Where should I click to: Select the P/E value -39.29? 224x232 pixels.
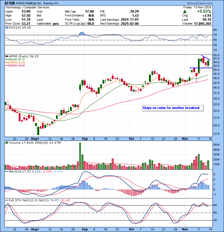coord(134,11)
